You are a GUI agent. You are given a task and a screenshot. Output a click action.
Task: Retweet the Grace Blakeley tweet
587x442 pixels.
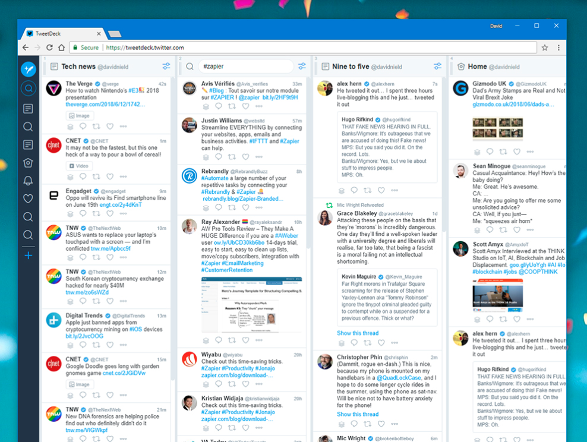368,342
